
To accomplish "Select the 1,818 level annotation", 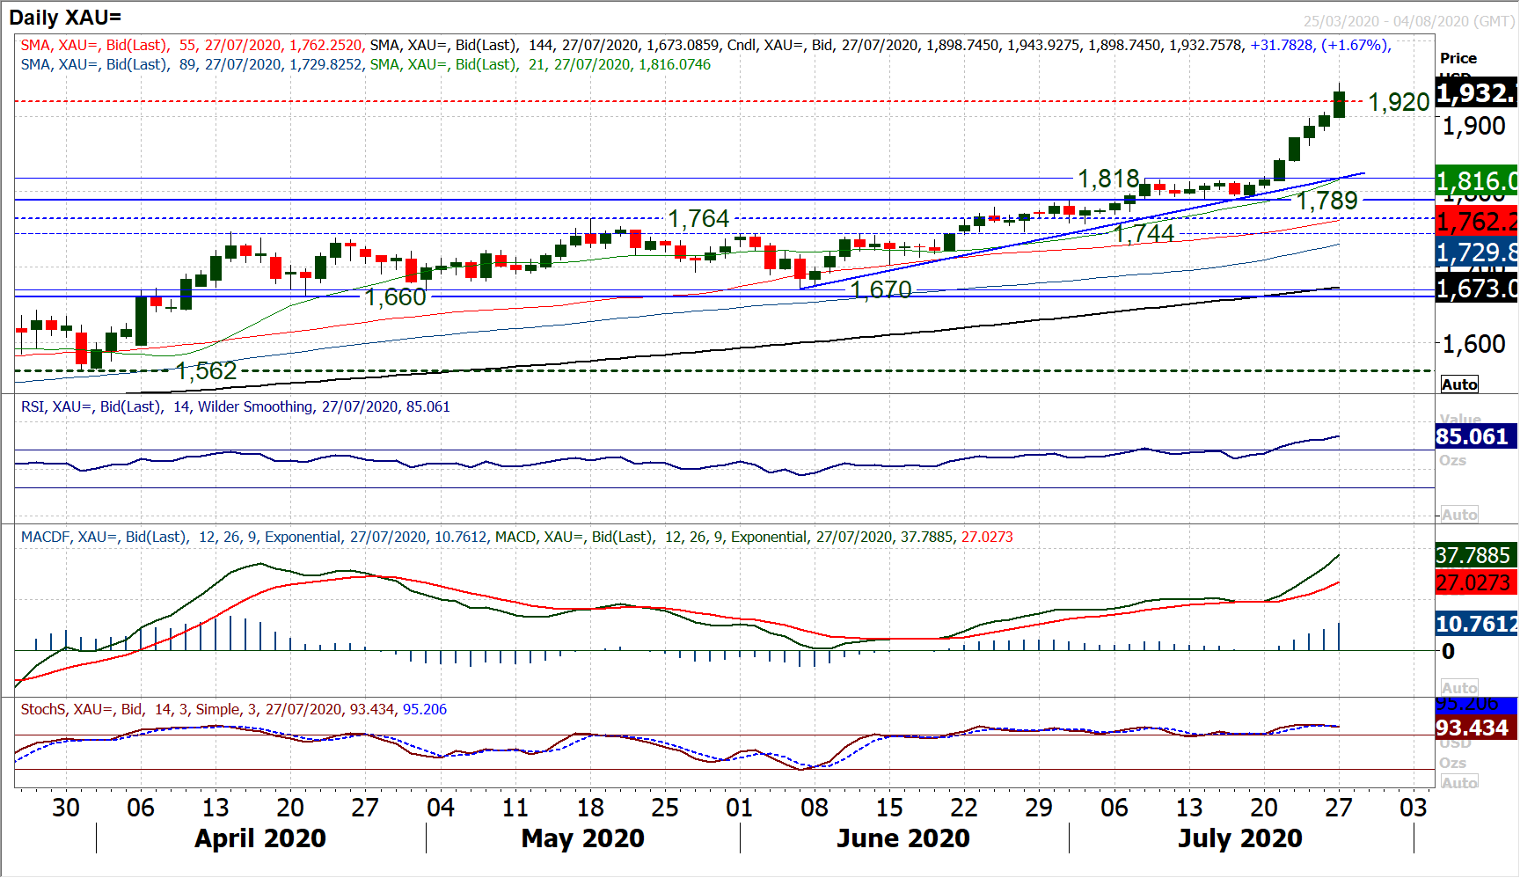I will click(x=1108, y=179).
